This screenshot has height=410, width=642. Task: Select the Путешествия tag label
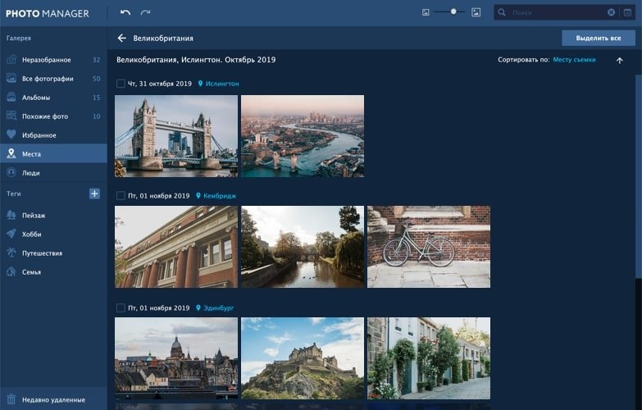(42, 253)
